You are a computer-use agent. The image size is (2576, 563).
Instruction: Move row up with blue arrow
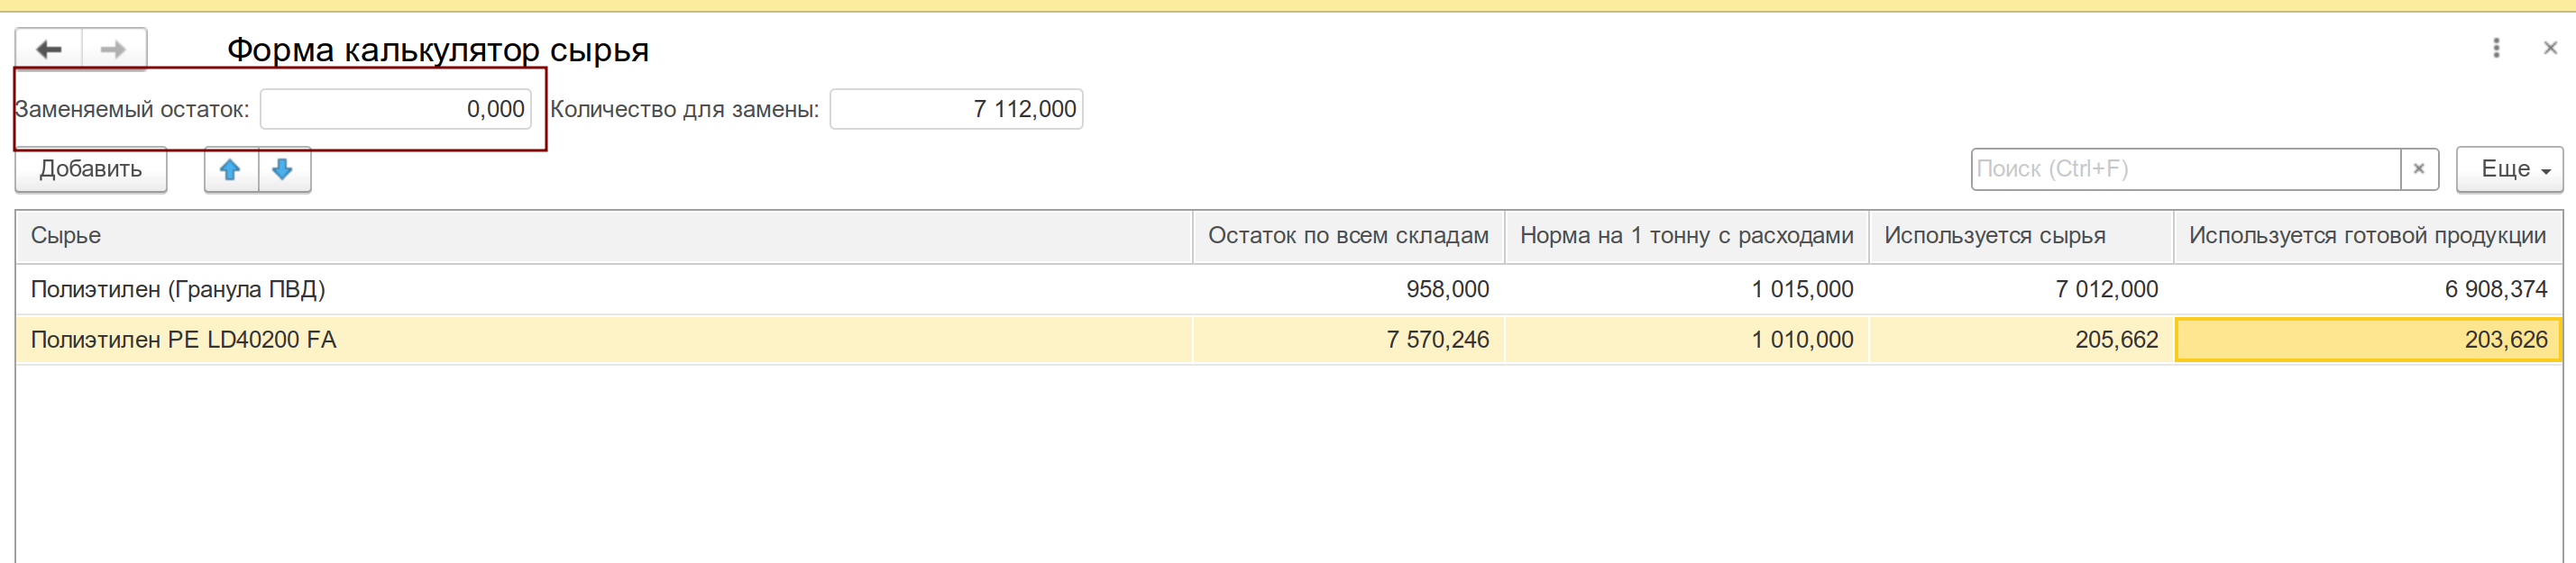pyautogui.click(x=231, y=169)
